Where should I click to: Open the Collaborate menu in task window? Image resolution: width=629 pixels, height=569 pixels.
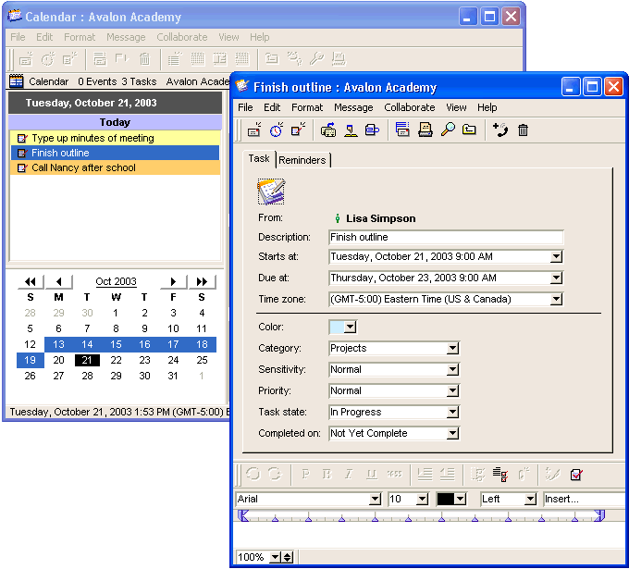click(409, 107)
